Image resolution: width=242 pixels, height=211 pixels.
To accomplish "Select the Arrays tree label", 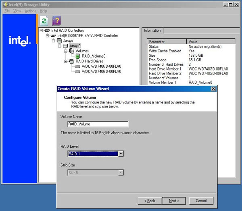I will click(68, 41).
